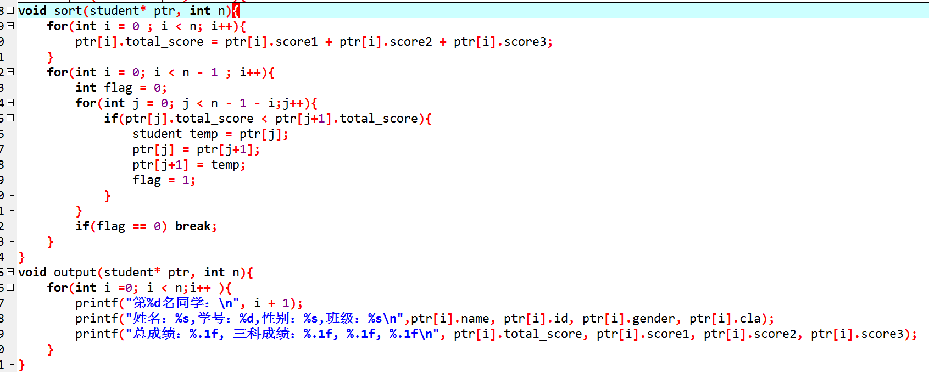Viewport: 929px width, 372px height.
Task: Click 'student*' in the output function parameters
Action: 132,272
